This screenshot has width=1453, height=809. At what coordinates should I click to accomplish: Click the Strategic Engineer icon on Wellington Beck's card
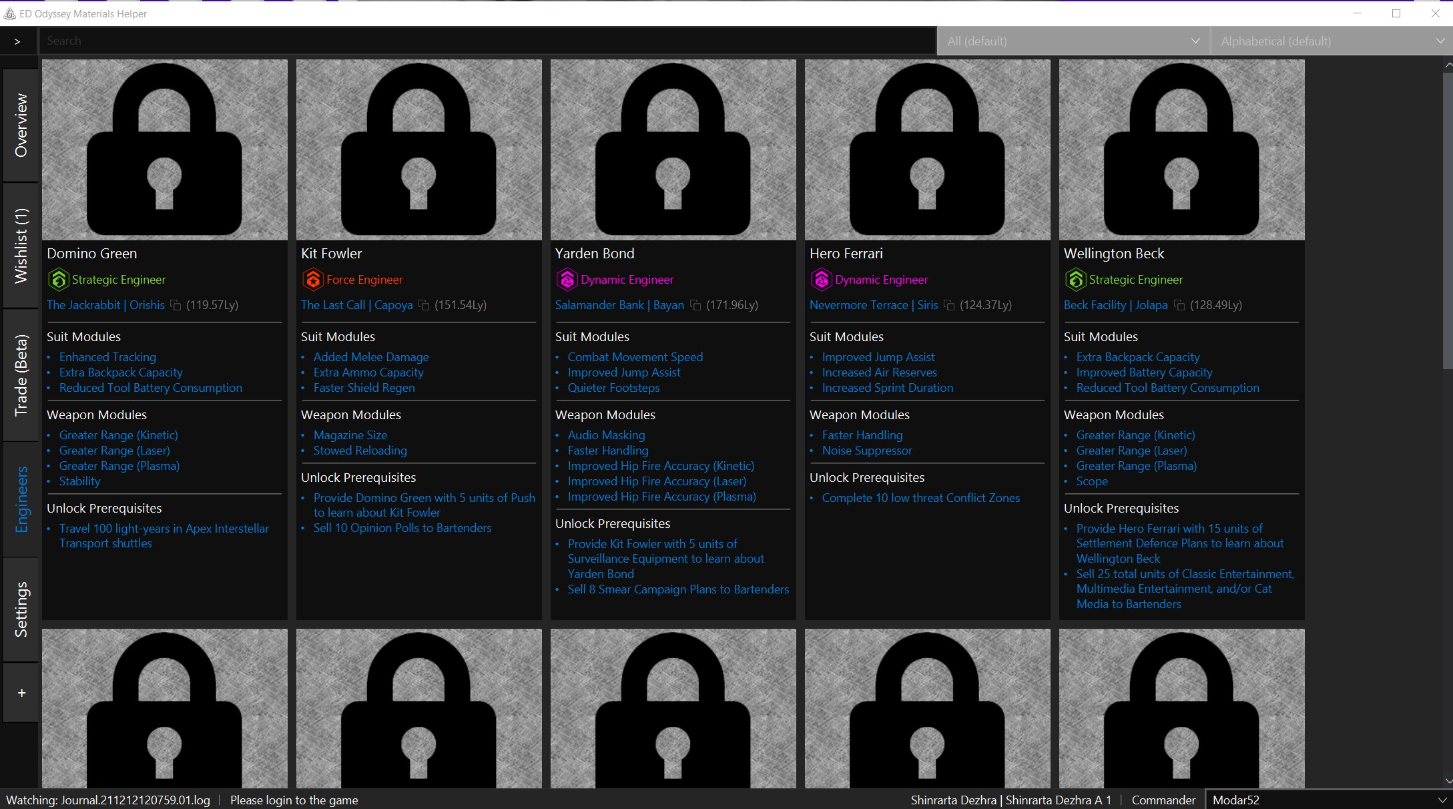point(1076,280)
